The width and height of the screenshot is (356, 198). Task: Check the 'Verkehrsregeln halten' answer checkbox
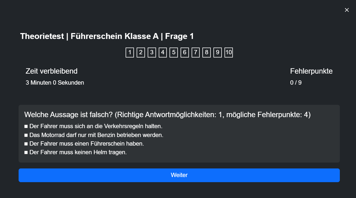coord(26,126)
